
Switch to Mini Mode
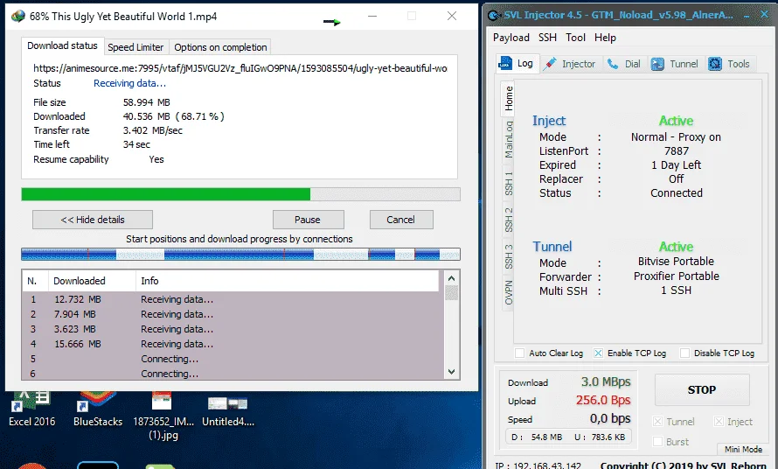743,449
